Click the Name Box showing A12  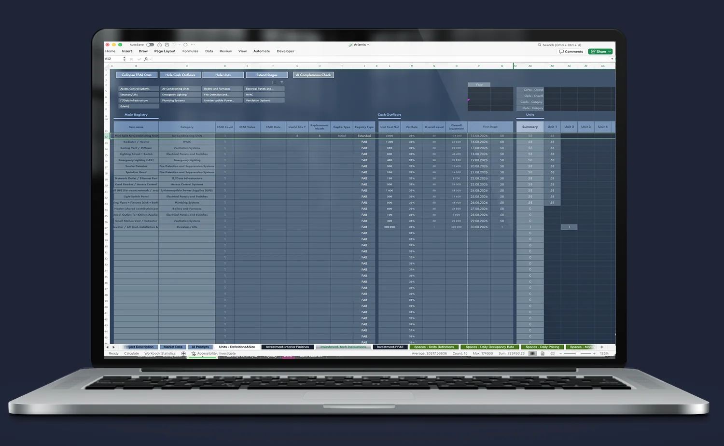tap(113, 59)
